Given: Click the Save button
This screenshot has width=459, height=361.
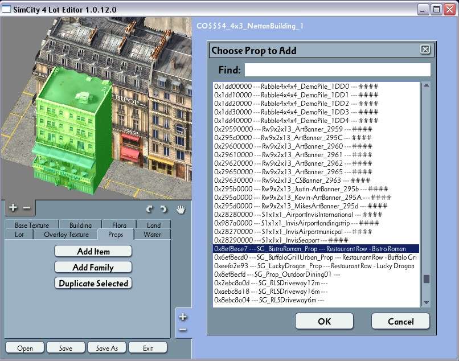Looking at the screenshot, I should point(65,348).
